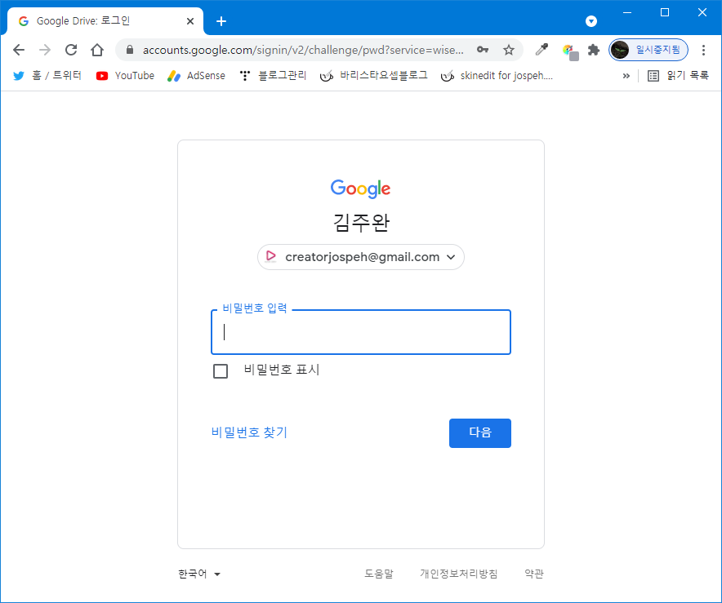Focus the 비밀번호 입력 password field
Screen dimensions: 722x603
click(361, 332)
